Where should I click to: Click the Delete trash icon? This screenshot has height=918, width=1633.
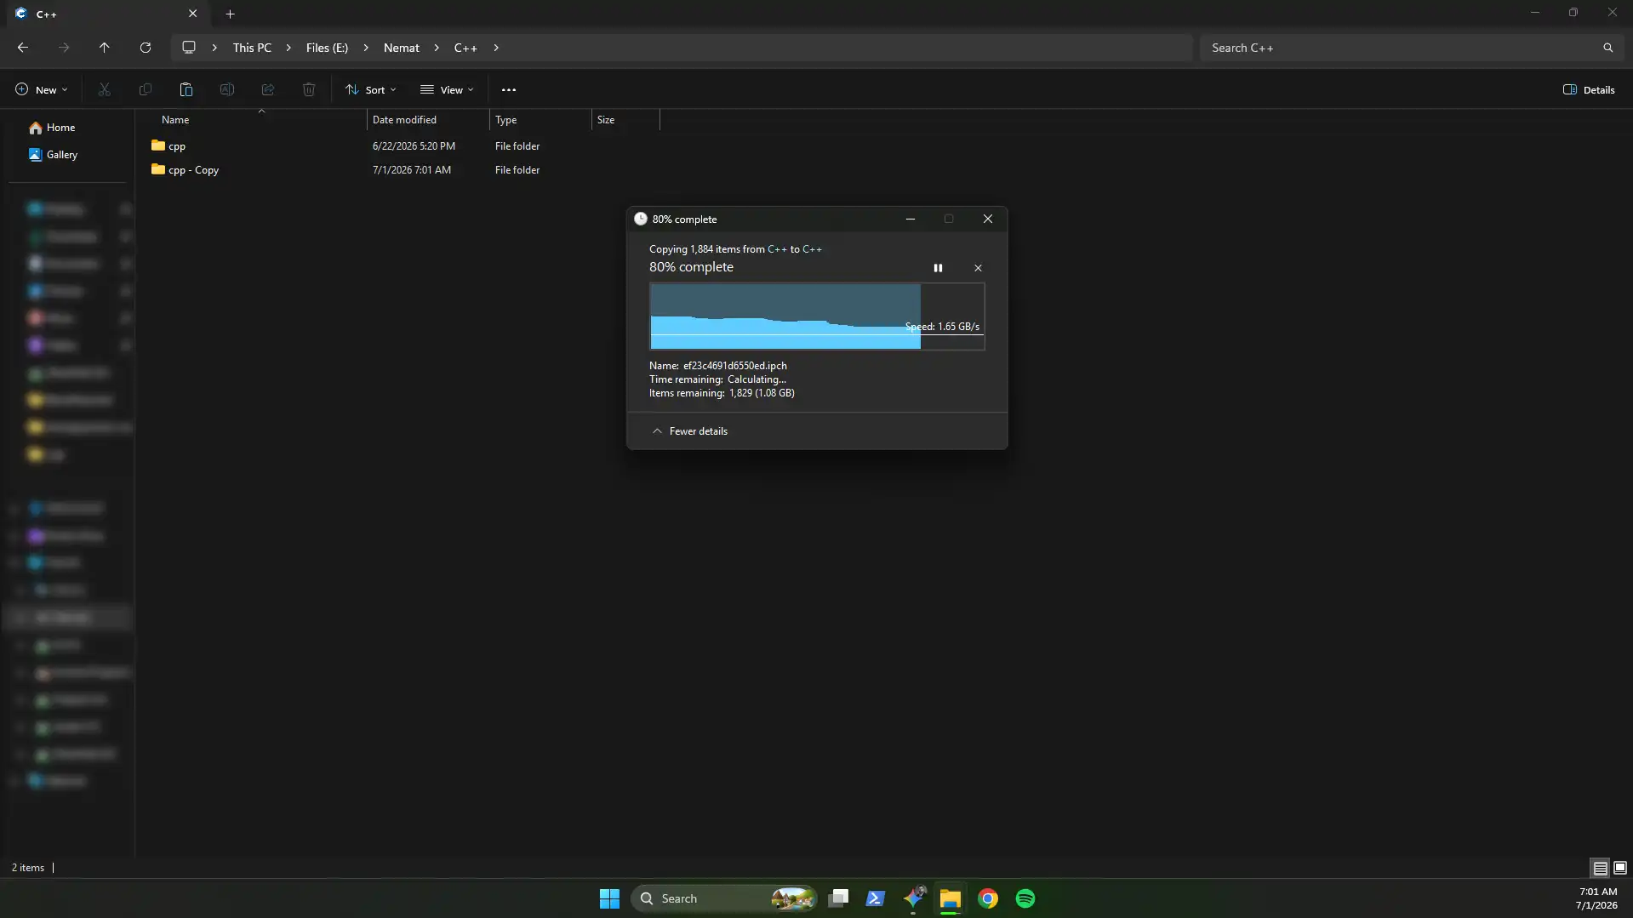pos(309,89)
